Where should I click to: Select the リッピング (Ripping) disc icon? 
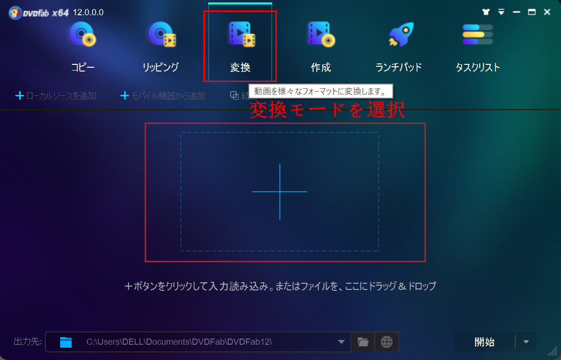(x=161, y=35)
